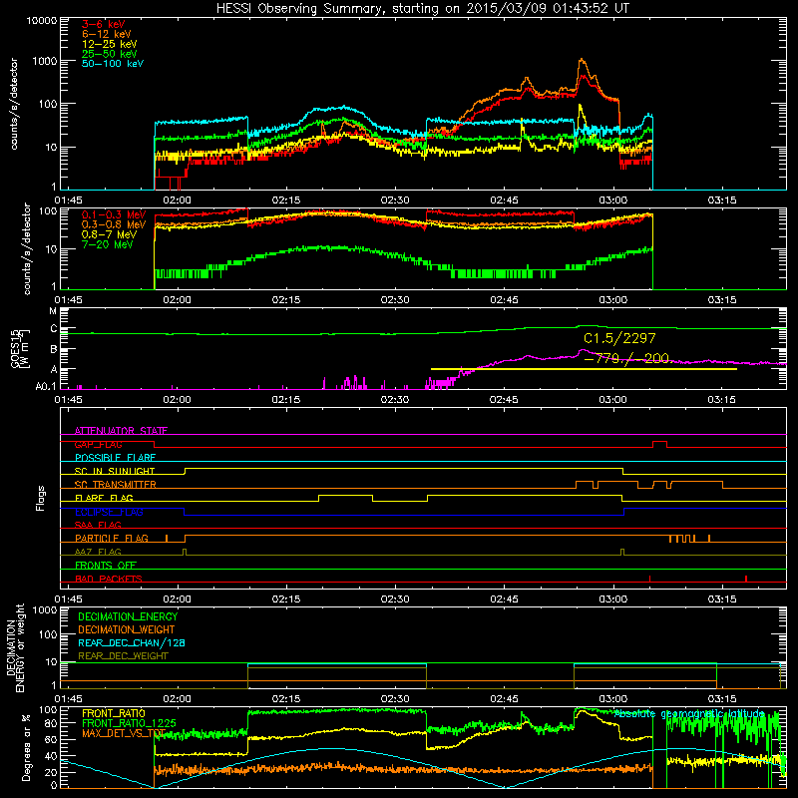Click the M class tick in GOES panel

[x=53, y=310]
